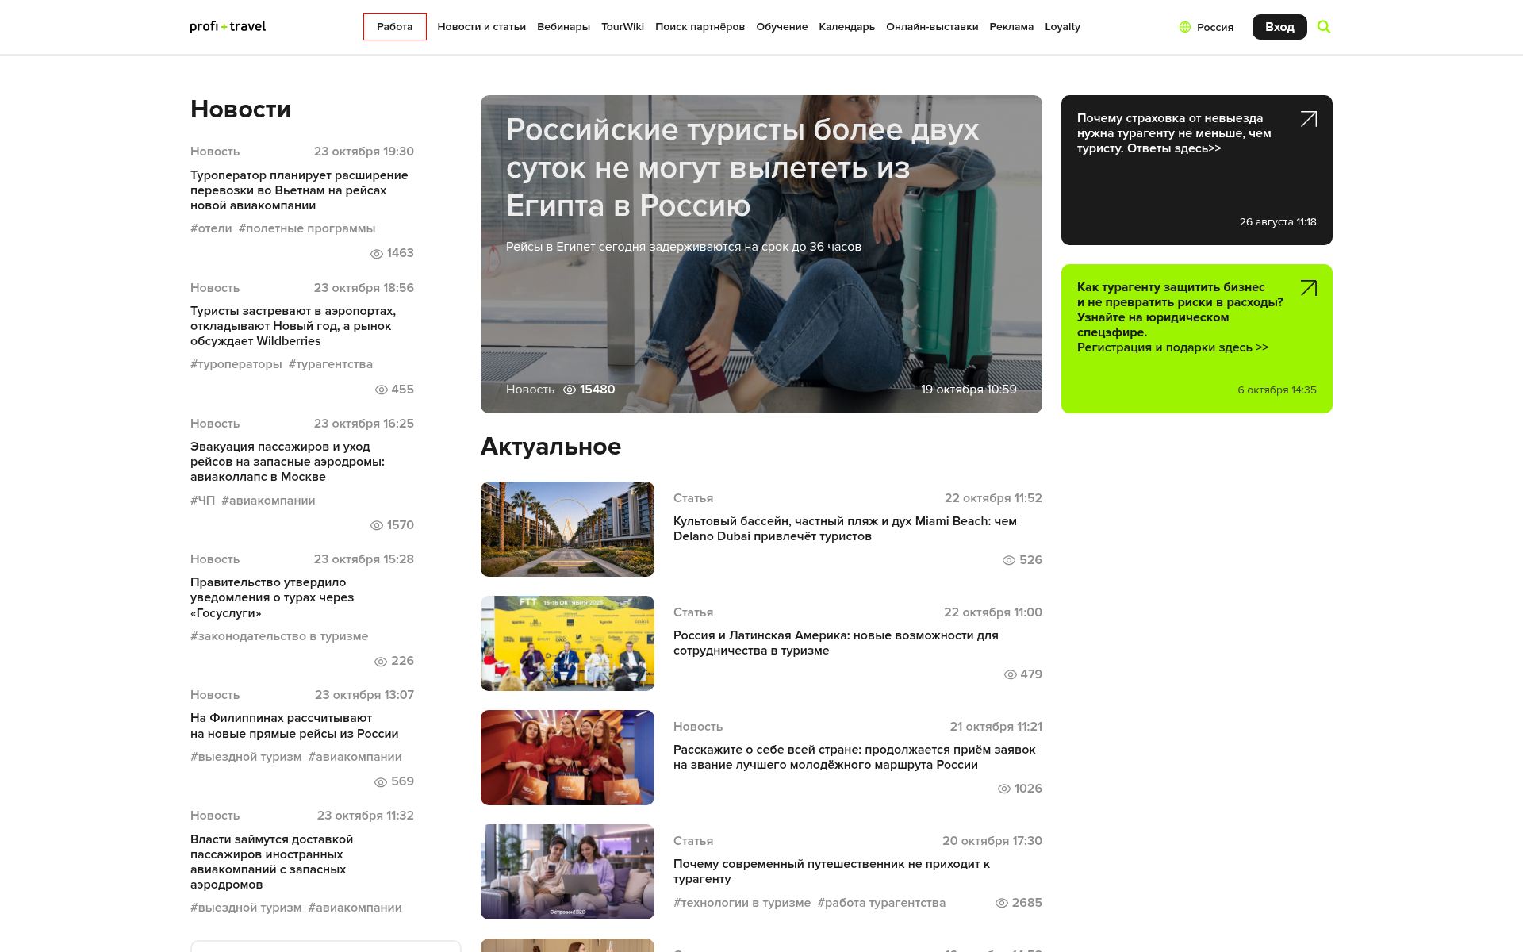This screenshot has width=1523, height=952.
Task: Go to Вебинары section
Action: pos(563,27)
